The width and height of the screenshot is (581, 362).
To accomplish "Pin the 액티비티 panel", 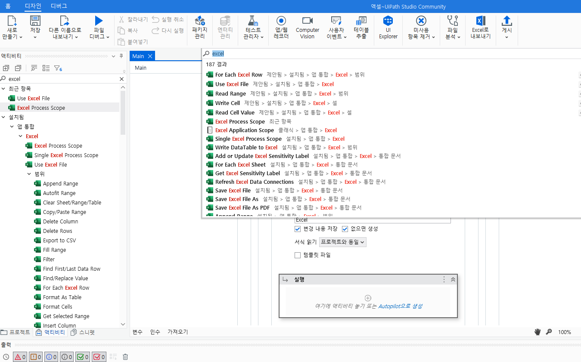I will tap(121, 56).
